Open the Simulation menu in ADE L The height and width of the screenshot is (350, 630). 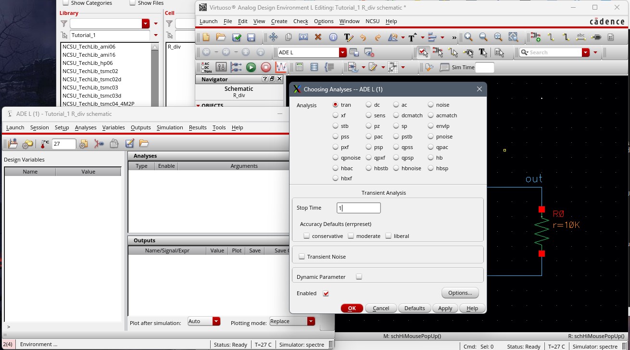pyautogui.click(x=170, y=127)
